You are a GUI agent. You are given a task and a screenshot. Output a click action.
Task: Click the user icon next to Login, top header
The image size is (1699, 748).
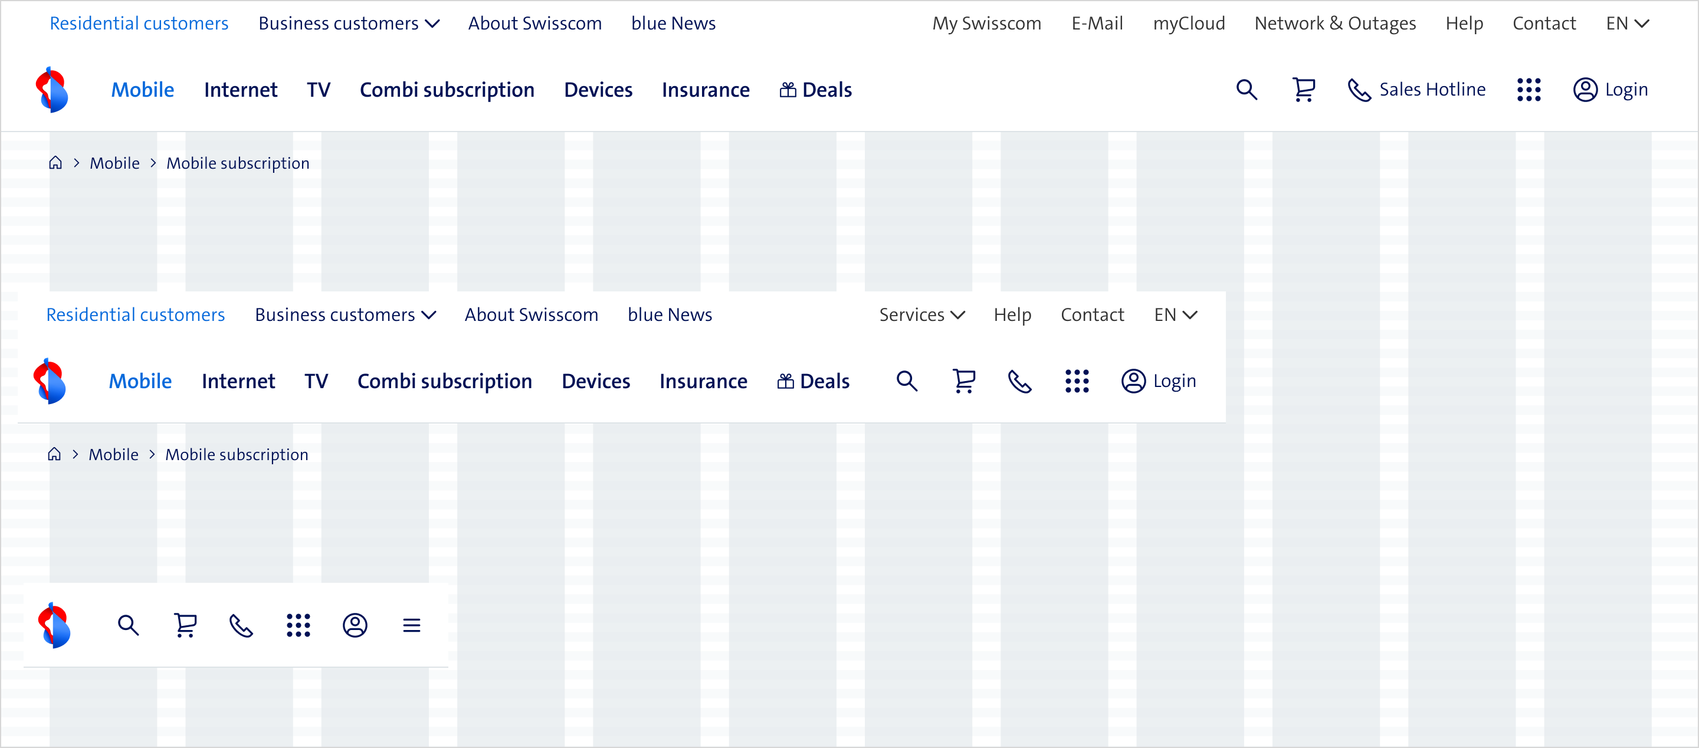pos(1586,90)
